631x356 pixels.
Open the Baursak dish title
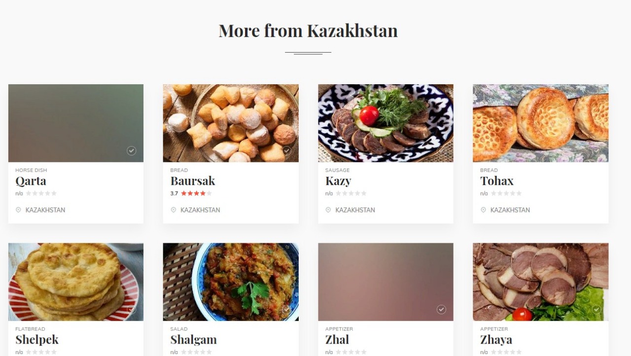click(x=193, y=181)
